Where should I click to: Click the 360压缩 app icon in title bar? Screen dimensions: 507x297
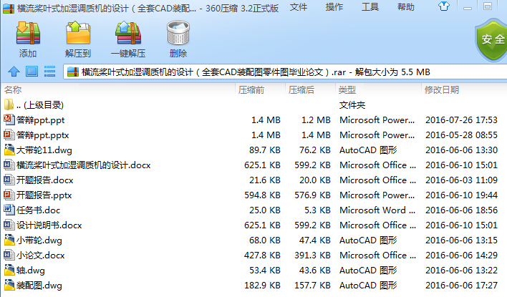coord(9,8)
